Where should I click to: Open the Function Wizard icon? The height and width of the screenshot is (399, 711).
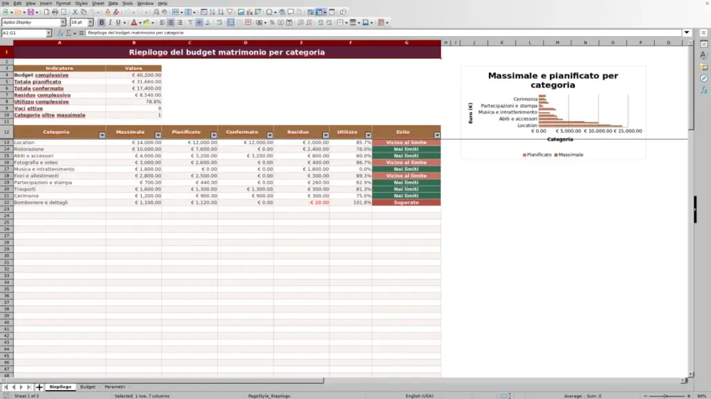click(60, 33)
